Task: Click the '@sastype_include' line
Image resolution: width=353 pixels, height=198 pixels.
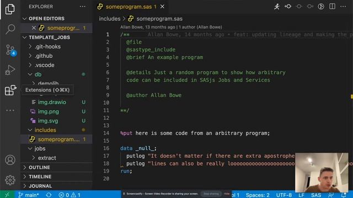Action: [x=151, y=50]
